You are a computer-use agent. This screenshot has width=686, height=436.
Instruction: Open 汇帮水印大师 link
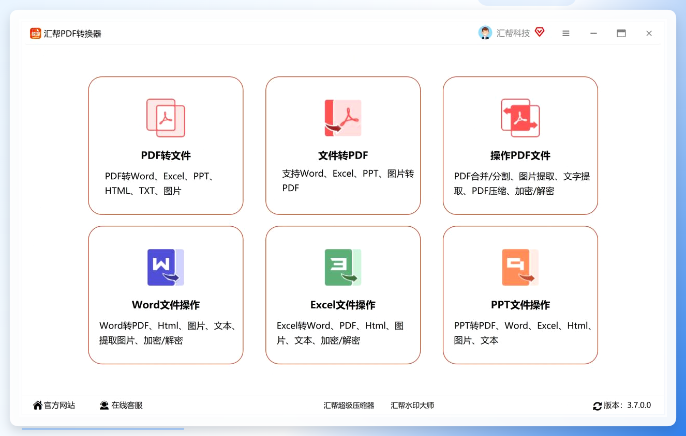[x=412, y=406]
